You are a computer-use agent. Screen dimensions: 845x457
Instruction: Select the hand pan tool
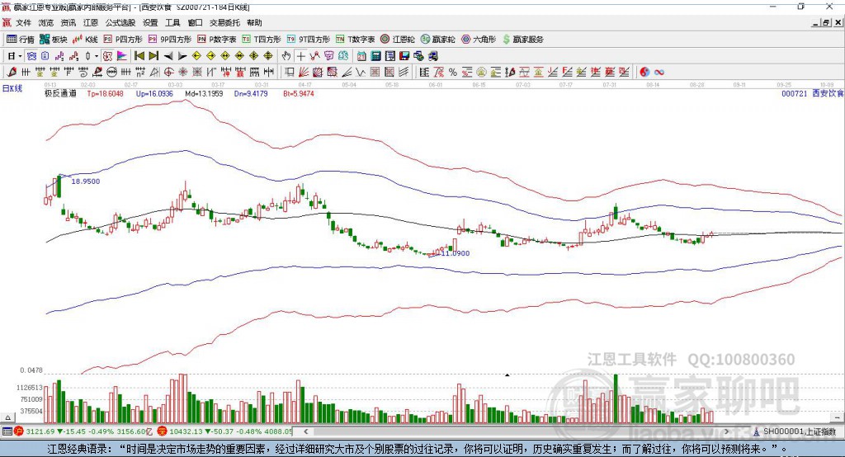tap(286, 56)
